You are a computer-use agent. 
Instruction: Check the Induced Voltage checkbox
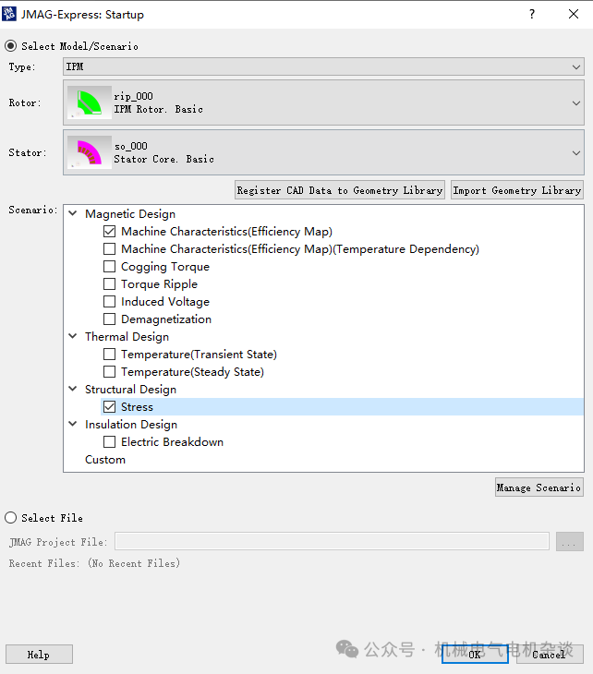point(109,302)
